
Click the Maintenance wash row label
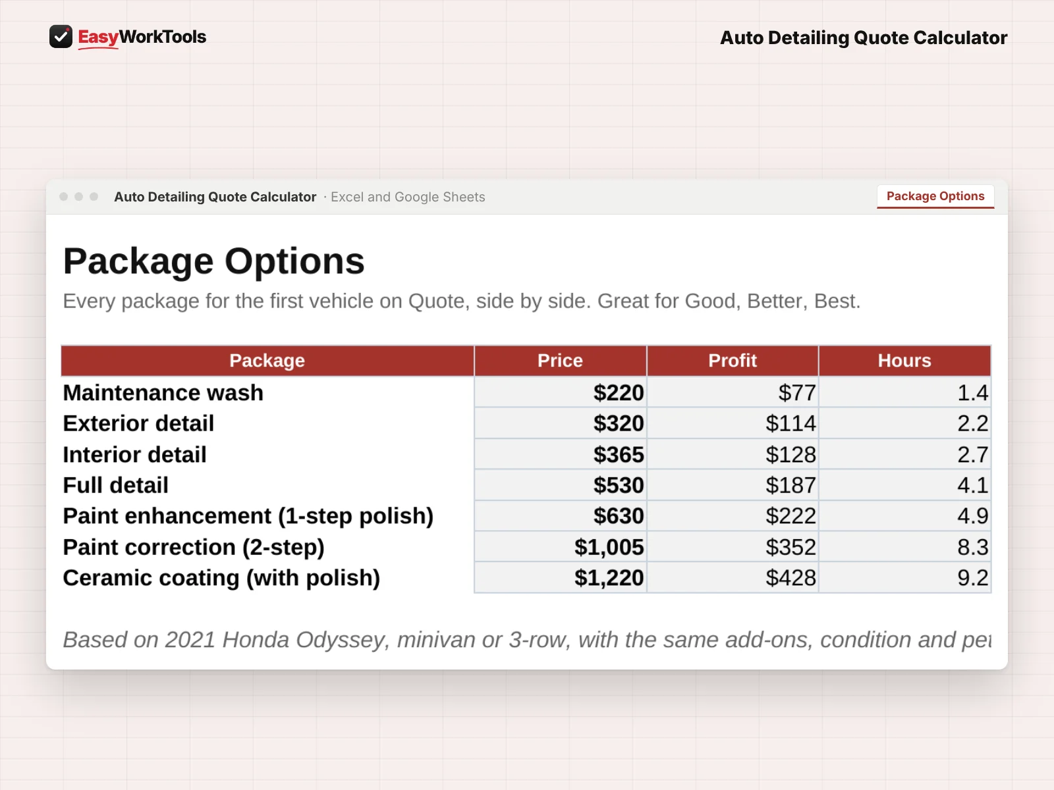(163, 392)
